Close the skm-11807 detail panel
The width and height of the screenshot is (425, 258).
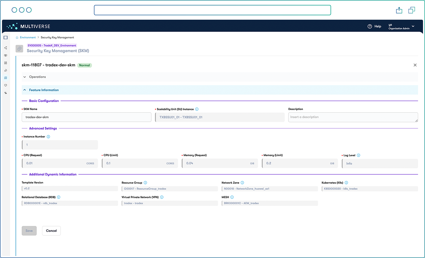(x=415, y=65)
